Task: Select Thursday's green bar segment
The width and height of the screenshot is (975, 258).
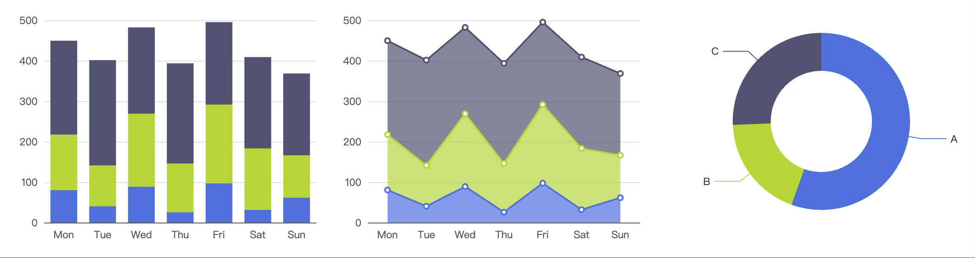Action: [180, 188]
